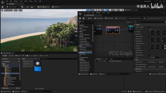Toggle the last Determinism checkbox
Screen dimensions: 166x93
pos(149,71)
